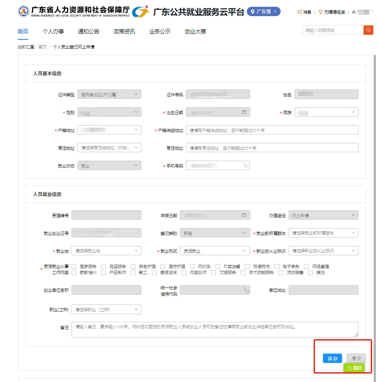The width and height of the screenshot is (378, 382).
Task: Open the 创业大赛 menu
Action: [195, 31]
